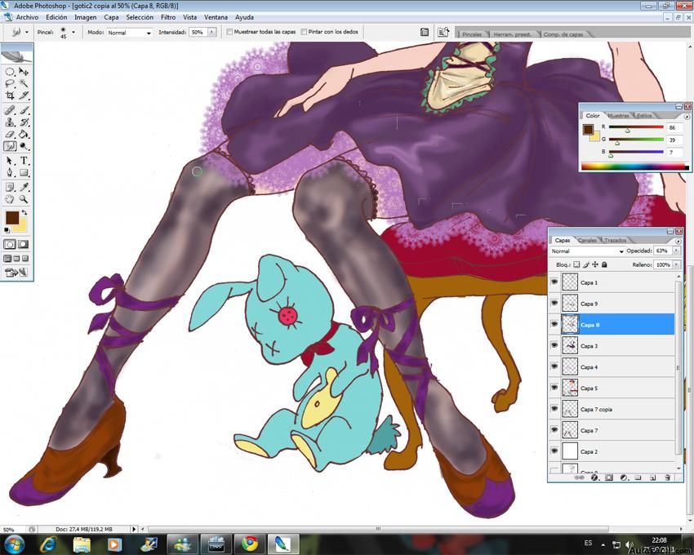Image resolution: width=694 pixels, height=555 pixels.
Task: Switch to the Canales tab
Action: click(x=587, y=240)
